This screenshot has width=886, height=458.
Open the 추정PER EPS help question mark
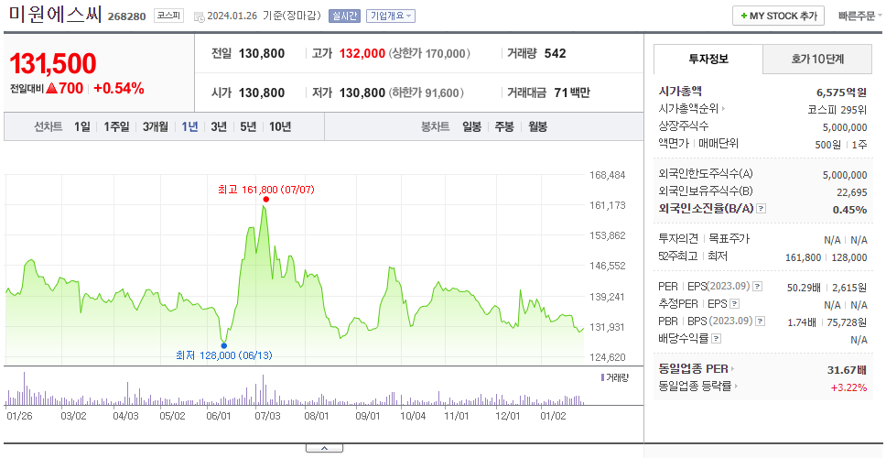[734, 304]
